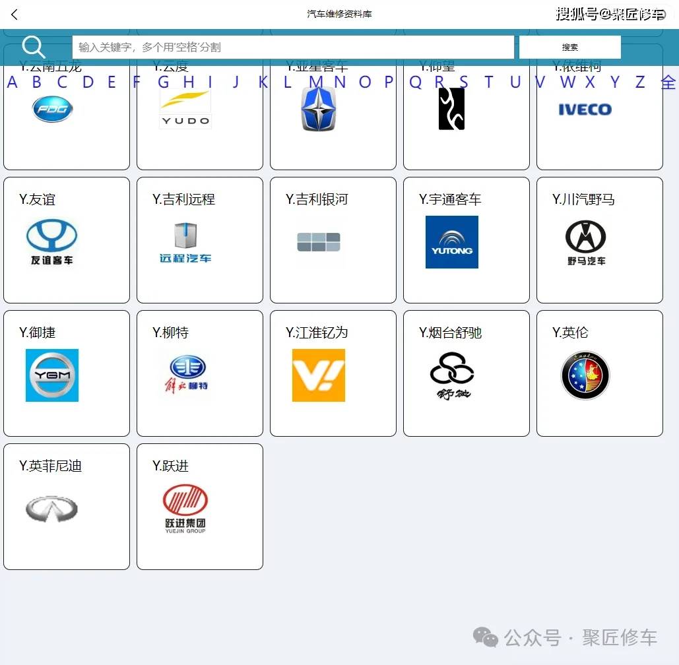Image resolution: width=679 pixels, height=665 pixels.
Task: Choose letter I in alphabet index
Action: tap(210, 82)
